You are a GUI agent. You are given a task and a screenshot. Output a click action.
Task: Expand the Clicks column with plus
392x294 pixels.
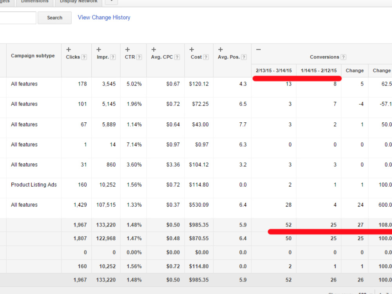69,49
